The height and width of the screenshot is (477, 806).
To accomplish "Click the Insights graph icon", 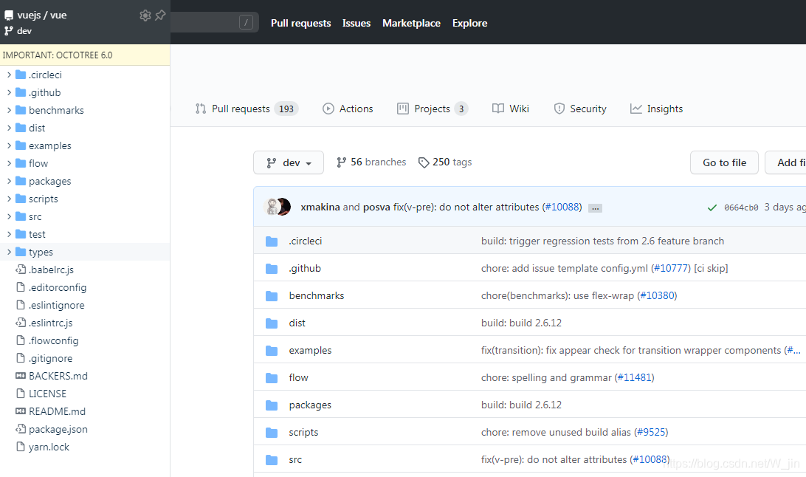I will [636, 109].
